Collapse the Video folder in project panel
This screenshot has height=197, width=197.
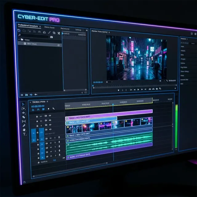click(19, 39)
